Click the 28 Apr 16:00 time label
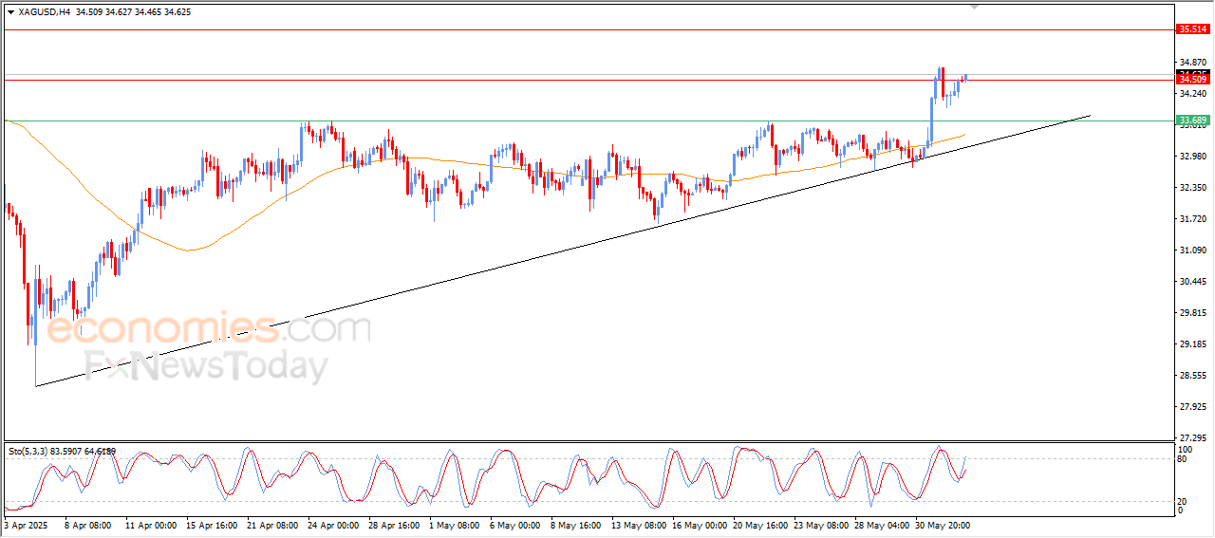Viewport: 1215px width, 538px height. [396, 524]
